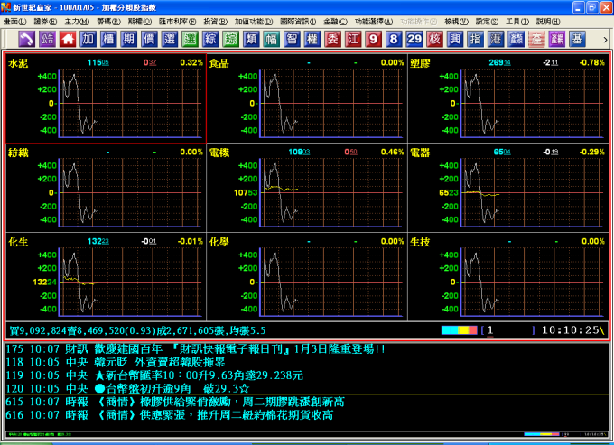This screenshot has height=445, width=614.
Task: Open the 說明(H) help menu
Action: click(548, 22)
